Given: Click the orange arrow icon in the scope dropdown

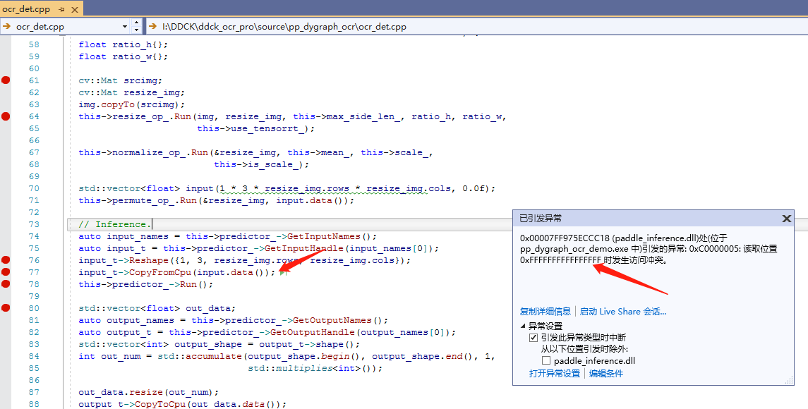Looking at the screenshot, I should pyautogui.click(x=7, y=26).
